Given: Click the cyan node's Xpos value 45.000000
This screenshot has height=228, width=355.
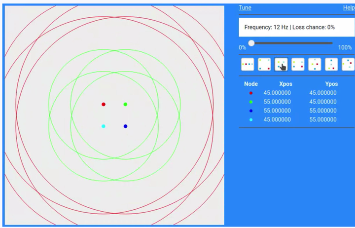Looking at the screenshot, I should tap(277, 119).
